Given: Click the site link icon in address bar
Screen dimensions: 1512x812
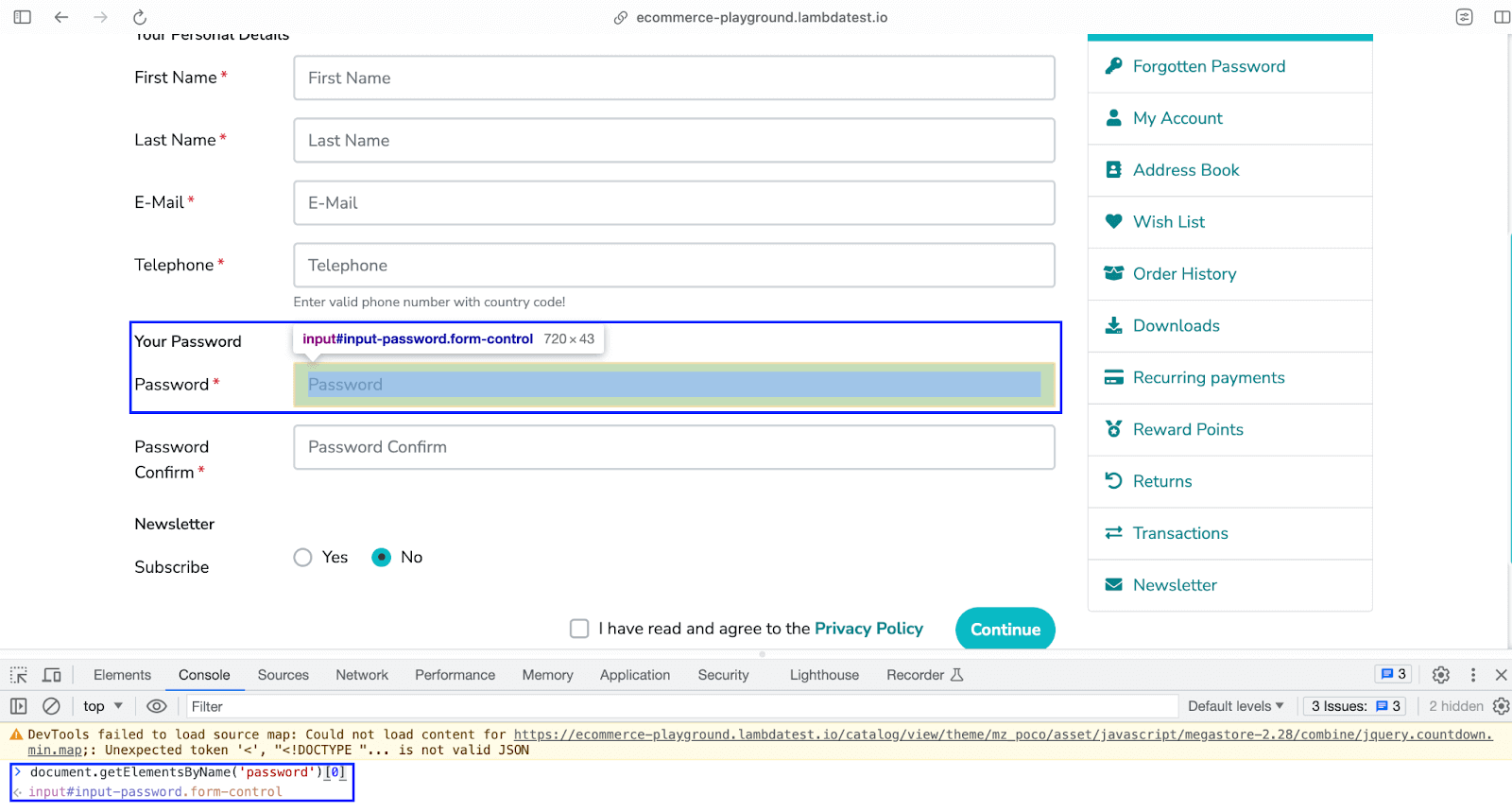Looking at the screenshot, I should [x=621, y=18].
